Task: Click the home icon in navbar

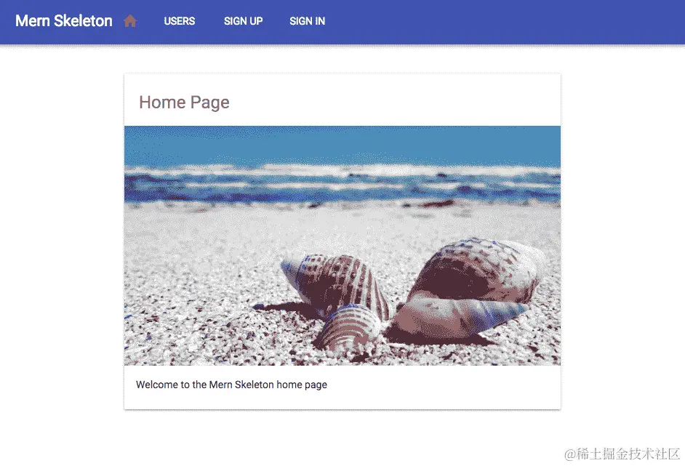Action: pos(130,20)
